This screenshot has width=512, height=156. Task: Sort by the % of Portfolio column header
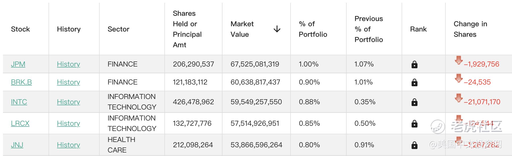click(313, 29)
